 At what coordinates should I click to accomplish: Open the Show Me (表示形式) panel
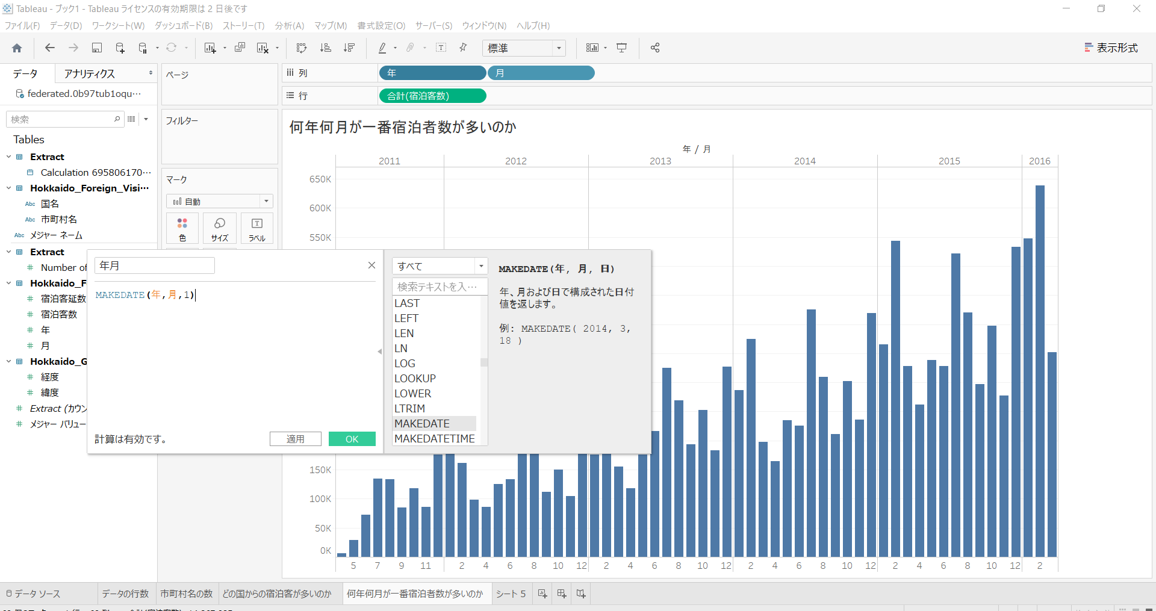point(1111,48)
